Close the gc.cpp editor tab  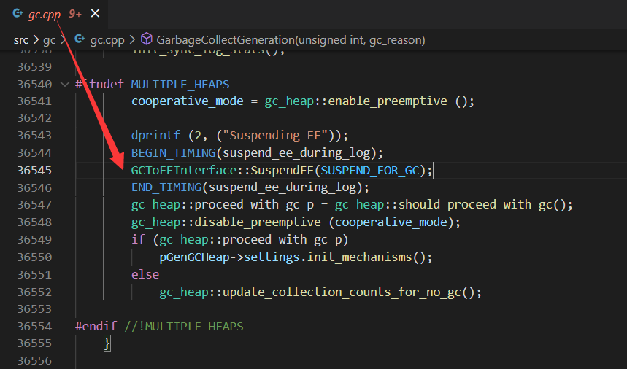point(96,14)
